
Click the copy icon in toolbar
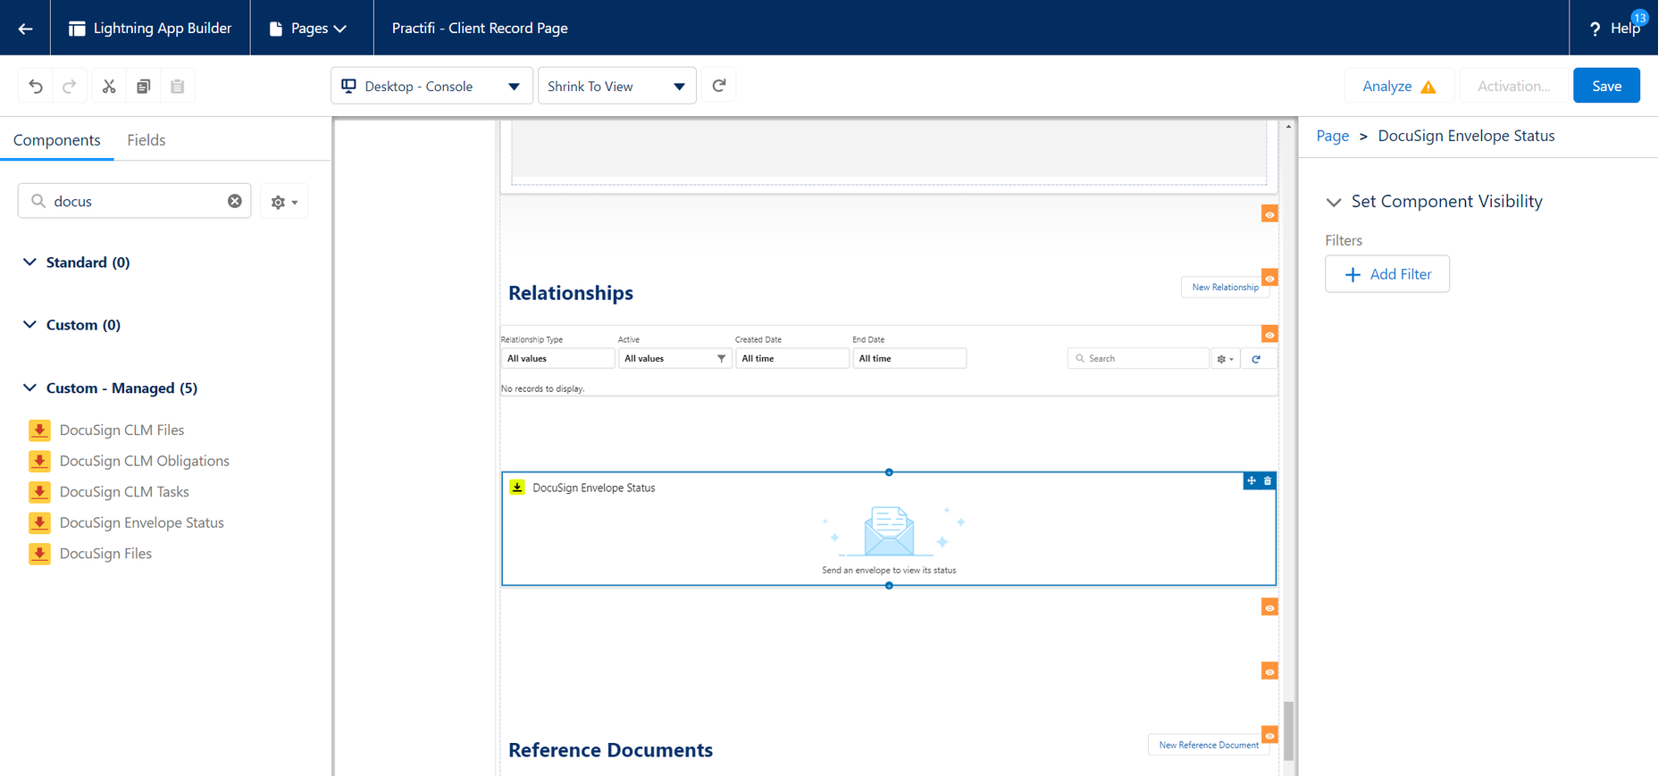click(143, 86)
